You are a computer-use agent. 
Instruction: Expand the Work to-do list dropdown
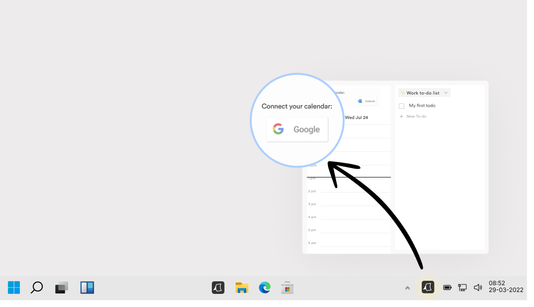(x=424, y=93)
